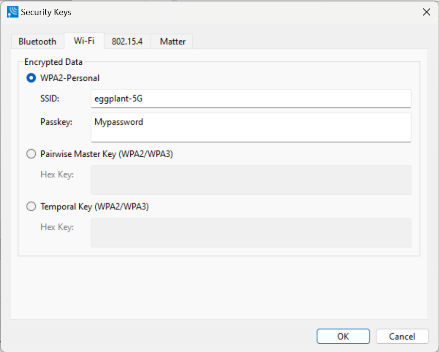This screenshot has width=439, height=352.
Task: Confirm with the OK button
Action: point(343,336)
